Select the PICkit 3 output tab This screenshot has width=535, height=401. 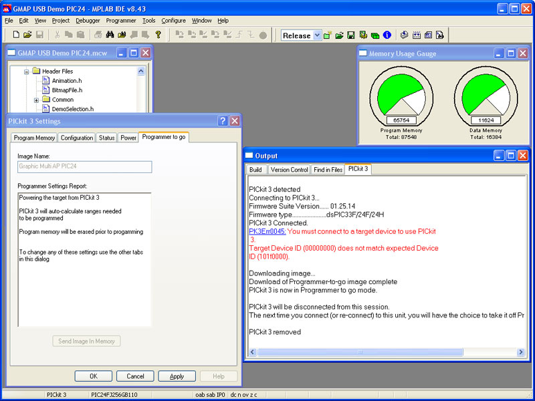[358, 169]
